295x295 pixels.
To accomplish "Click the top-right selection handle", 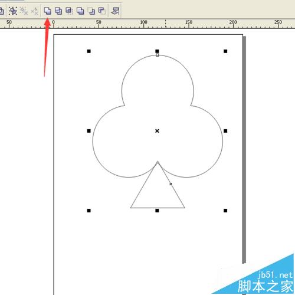I will point(225,51).
